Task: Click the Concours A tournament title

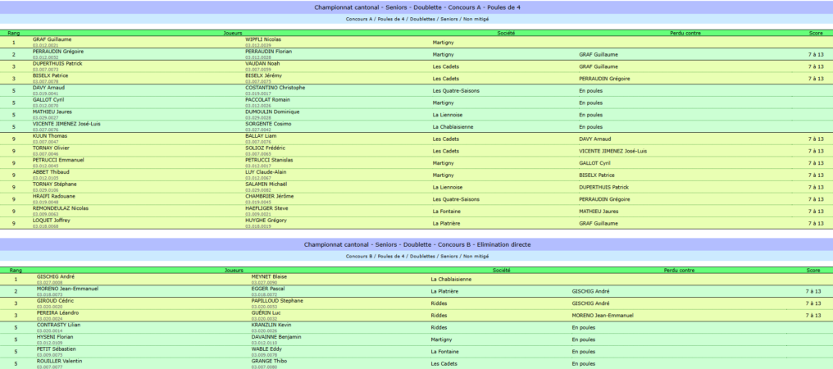Action: click(x=417, y=7)
